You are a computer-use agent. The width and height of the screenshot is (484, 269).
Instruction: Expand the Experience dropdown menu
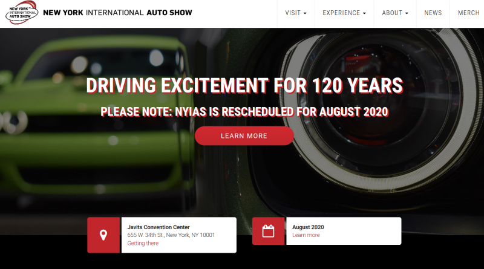click(x=344, y=13)
